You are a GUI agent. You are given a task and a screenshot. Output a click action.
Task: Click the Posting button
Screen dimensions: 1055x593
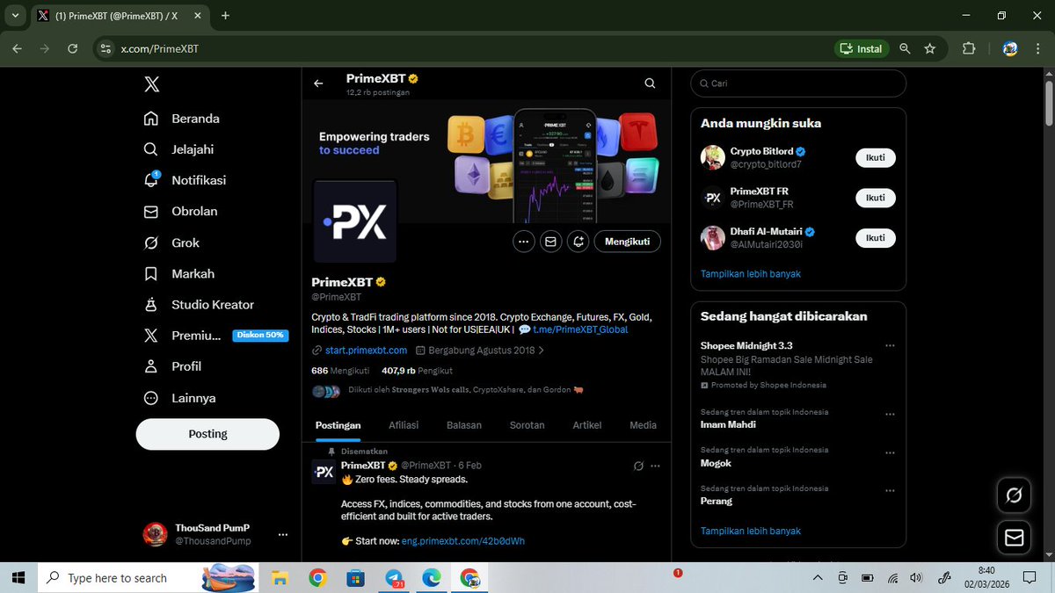click(x=207, y=434)
